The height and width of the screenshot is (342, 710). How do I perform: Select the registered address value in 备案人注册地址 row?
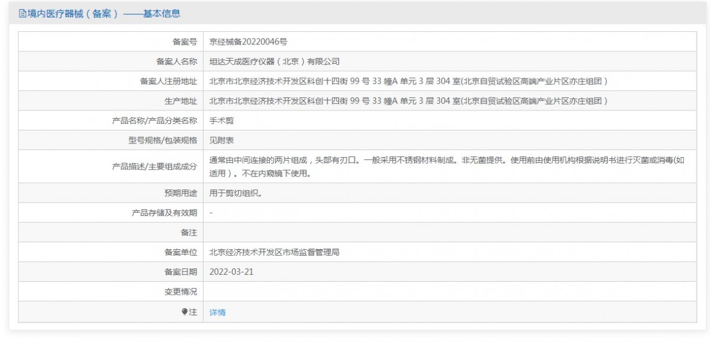pyautogui.click(x=409, y=81)
